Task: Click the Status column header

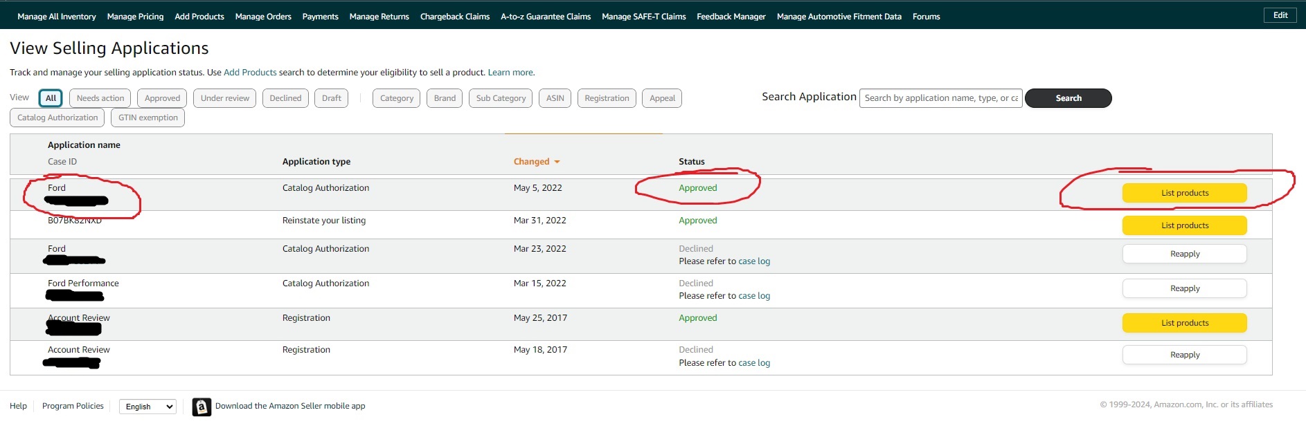Action: [x=692, y=162]
